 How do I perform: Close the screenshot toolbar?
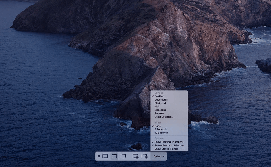(99, 156)
